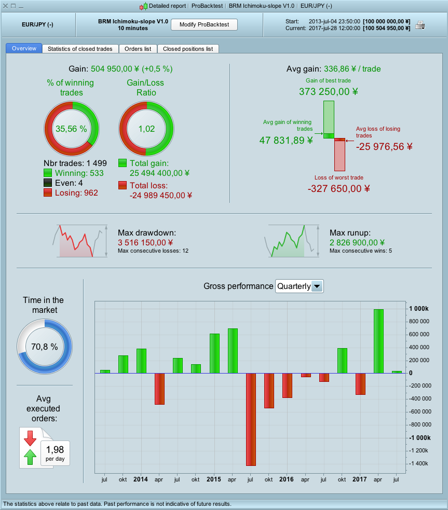Viewport: 448px width, 510px height.
Task: Click the Gain/Loss Ratio donut chart
Action: (146, 129)
